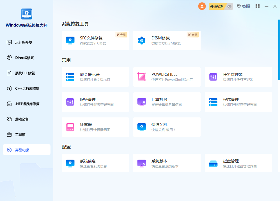Click the pink 计算器 icon
280x201 pixels.
click(70, 127)
